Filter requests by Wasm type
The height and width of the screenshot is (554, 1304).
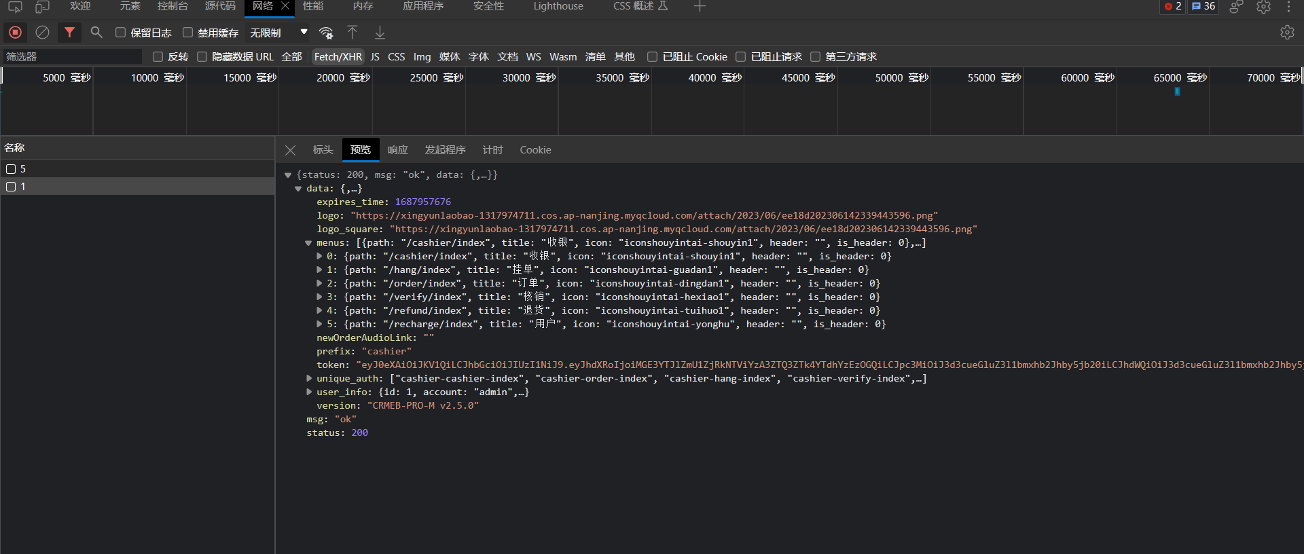563,57
